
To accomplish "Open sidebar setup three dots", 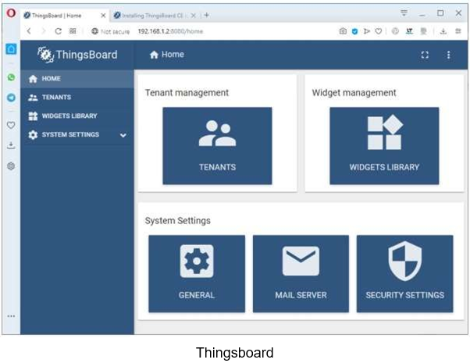I will point(11,316).
